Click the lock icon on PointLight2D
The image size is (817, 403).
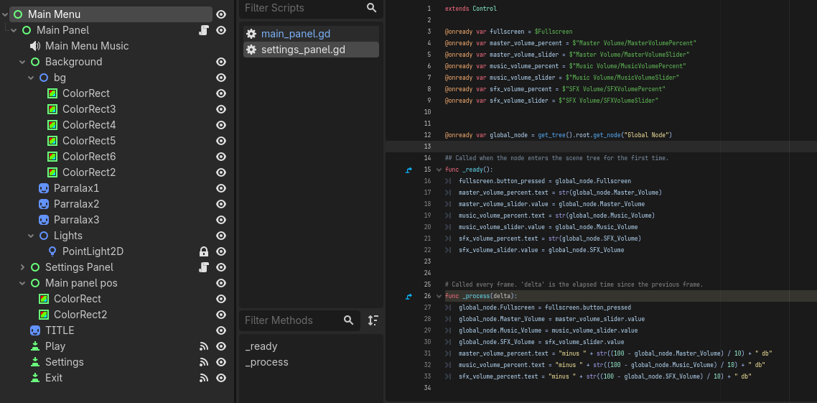point(204,251)
